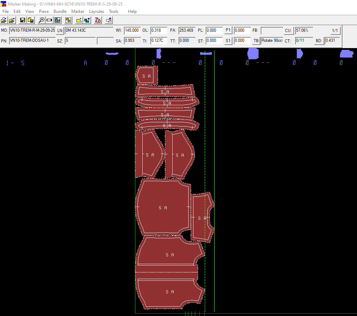
Task: Click the Add Piece toolbar icon
Action: [79, 20]
